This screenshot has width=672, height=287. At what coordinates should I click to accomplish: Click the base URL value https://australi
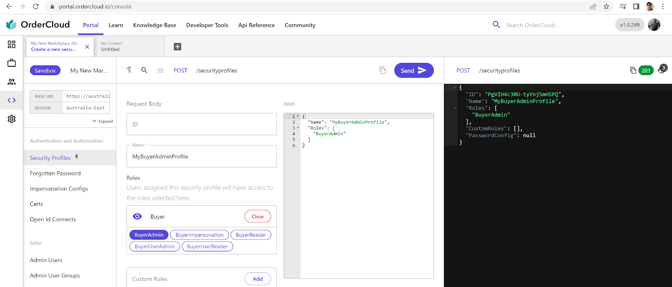click(x=87, y=96)
